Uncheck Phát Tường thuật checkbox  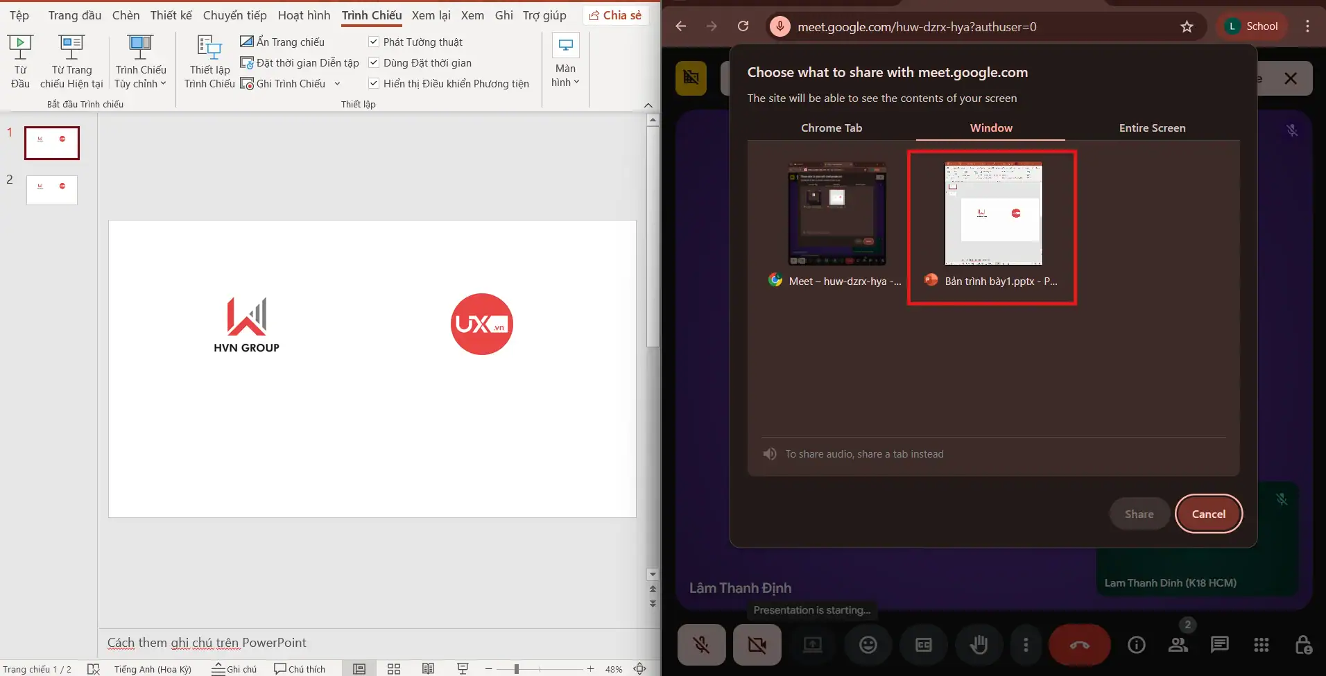374,42
